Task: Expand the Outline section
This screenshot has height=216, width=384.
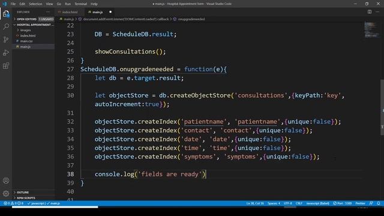Action: [x=23, y=192]
